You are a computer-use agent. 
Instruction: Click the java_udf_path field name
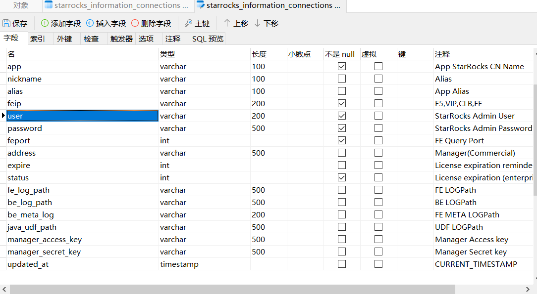(x=32, y=227)
